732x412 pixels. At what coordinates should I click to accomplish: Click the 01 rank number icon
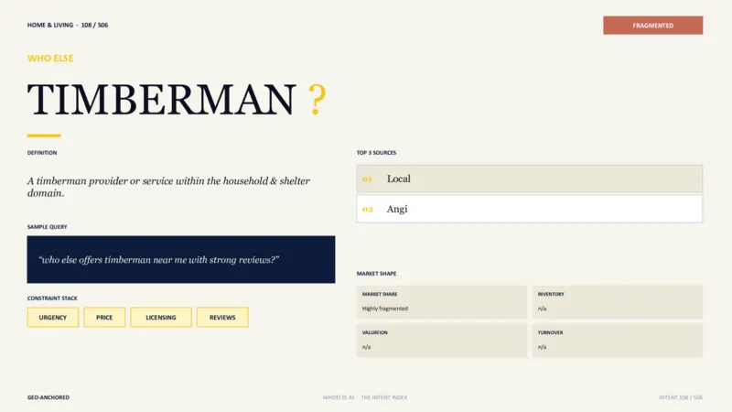(x=367, y=179)
